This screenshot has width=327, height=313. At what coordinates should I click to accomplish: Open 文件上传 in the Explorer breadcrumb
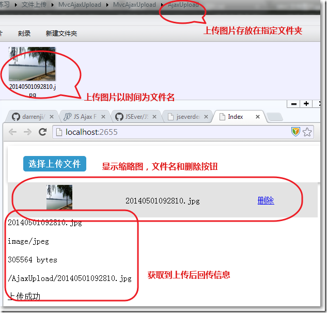(34, 4)
